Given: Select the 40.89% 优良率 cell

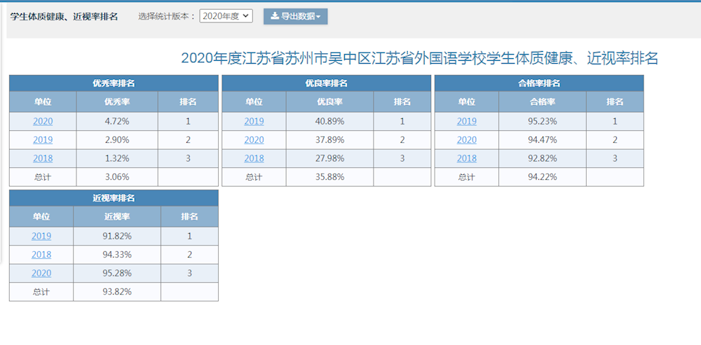Looking at the screenshot, I should click(x=330, y=121).
